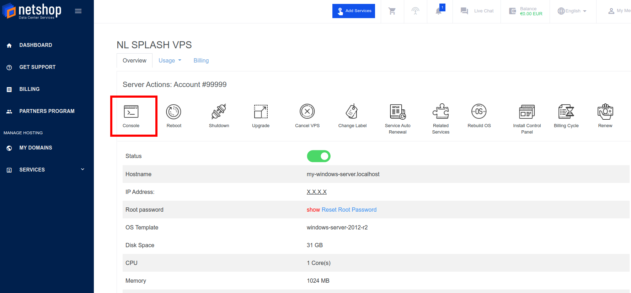Toggle the hamburger sidebar menu
This screenshot has width=631, height=293.
pyautogui.click(x=78, y=11)
